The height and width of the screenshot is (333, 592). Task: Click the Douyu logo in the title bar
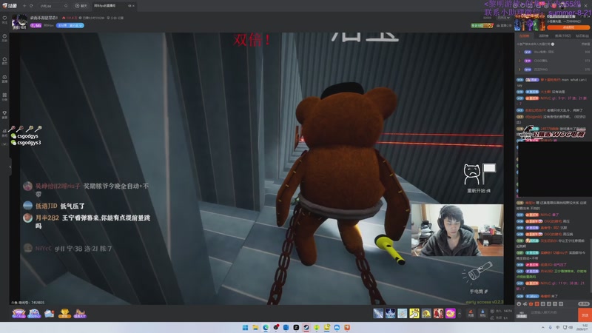[x=10, y=6]
